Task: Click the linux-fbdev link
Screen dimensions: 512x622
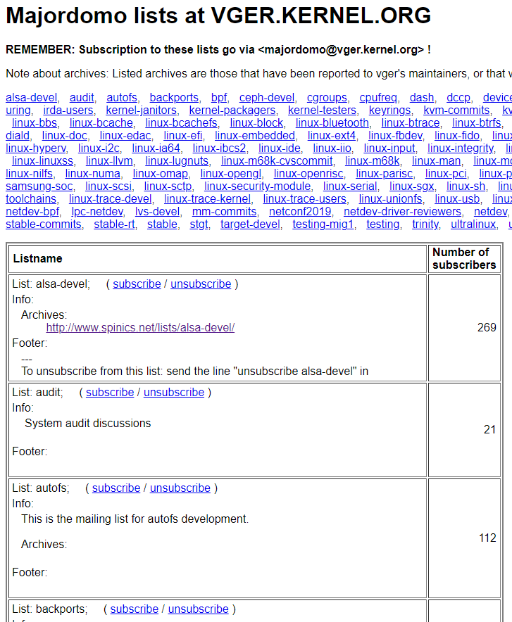Action: (x=395, y=136)
